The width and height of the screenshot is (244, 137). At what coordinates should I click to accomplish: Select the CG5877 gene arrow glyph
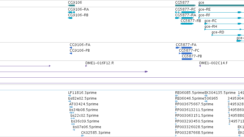pyautogui.click(x=186, y=5)
